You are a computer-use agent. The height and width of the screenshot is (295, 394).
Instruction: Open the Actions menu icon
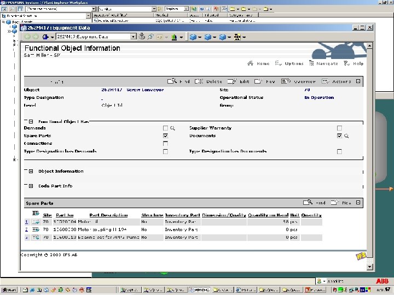coord(326,81)
